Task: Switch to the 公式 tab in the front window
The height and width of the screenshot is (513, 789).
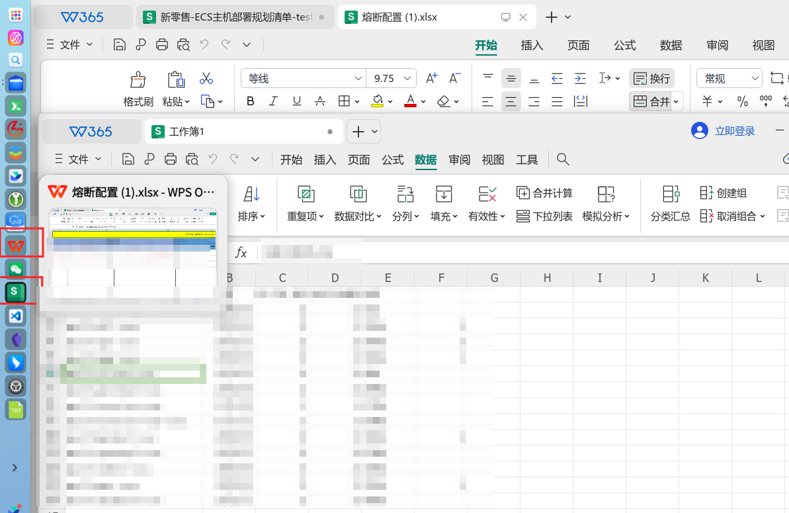Action: [392, 160]
